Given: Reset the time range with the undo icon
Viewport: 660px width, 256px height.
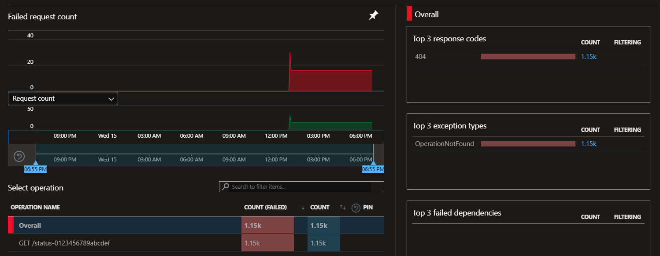Looking at the screenshot, I should point(19,156).
